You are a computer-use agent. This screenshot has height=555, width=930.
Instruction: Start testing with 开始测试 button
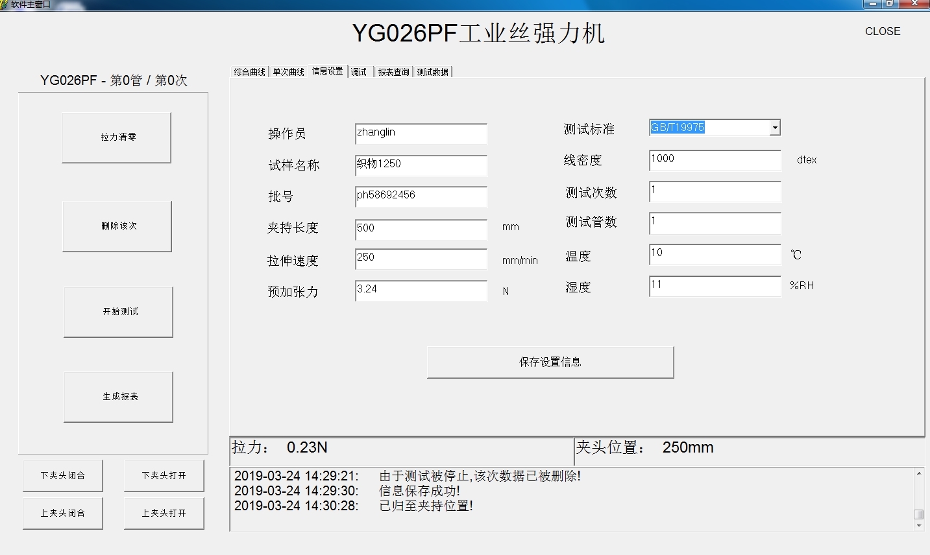click(118, 312)
